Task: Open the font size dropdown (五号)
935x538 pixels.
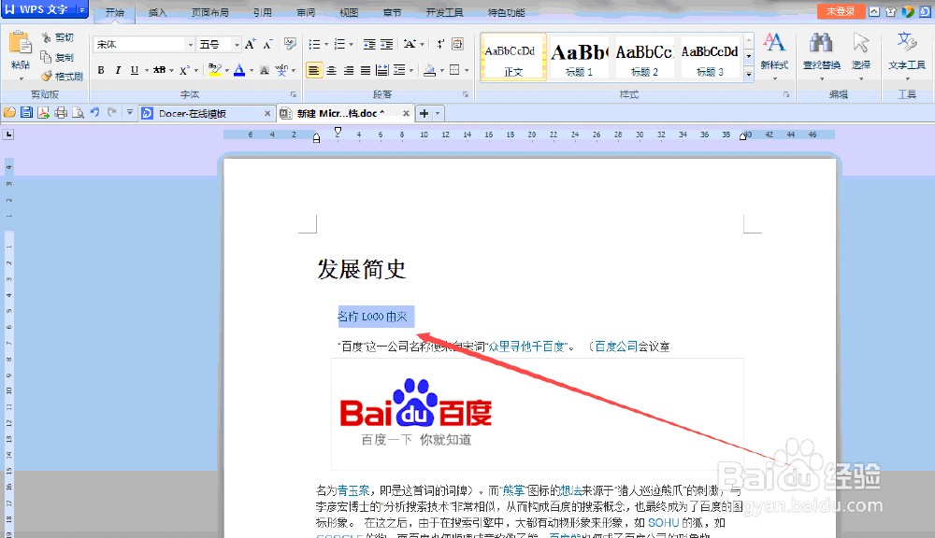Action: click(237, 45)
